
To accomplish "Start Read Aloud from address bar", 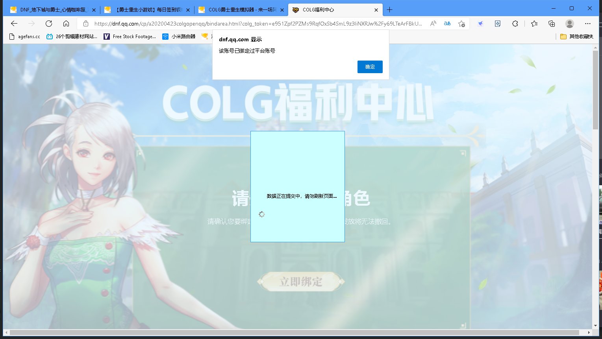I will (433, 24).
